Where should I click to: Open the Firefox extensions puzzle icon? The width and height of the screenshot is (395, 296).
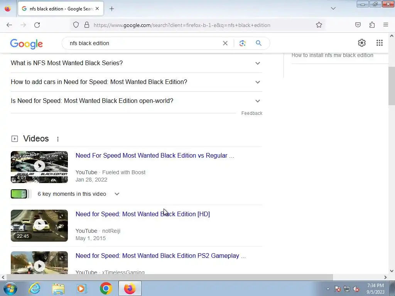[372, 25]
